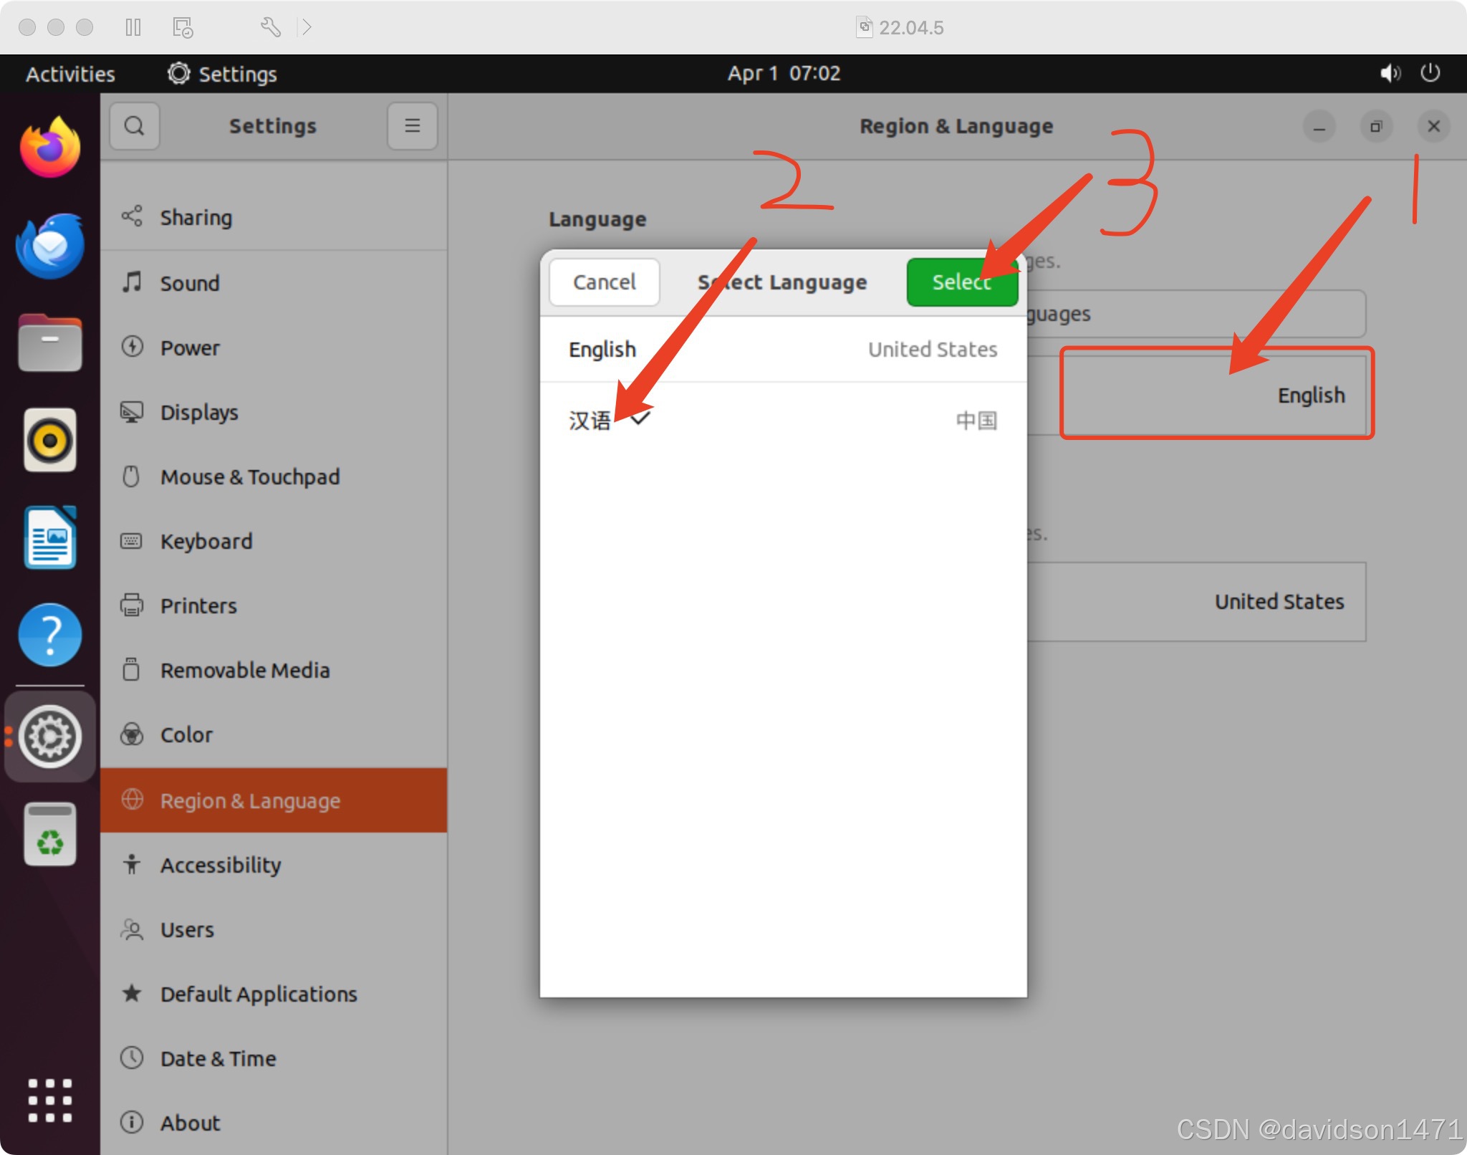Open the Help question mark icon
The image size is (1467, 1155).
(x=49, y=635)
